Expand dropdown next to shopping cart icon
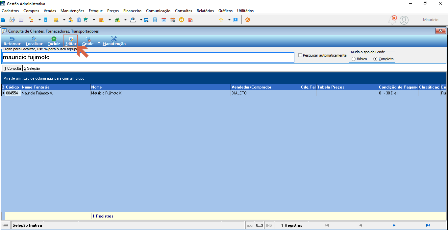The height and width of the screenshot is (230, 448). click(x=94, y=20)
